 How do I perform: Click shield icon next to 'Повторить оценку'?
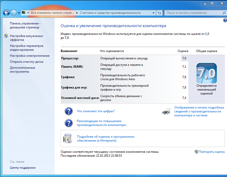click(196, 152)
